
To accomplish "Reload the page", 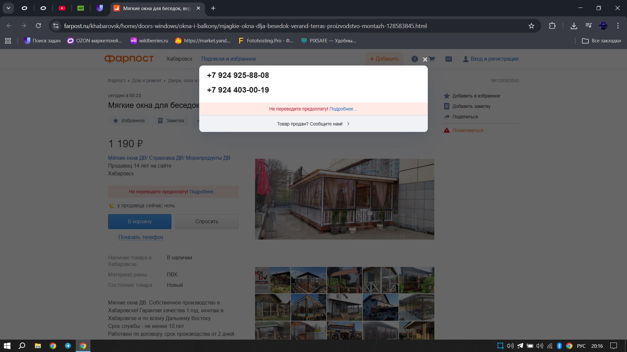I will tap(39, 26).
